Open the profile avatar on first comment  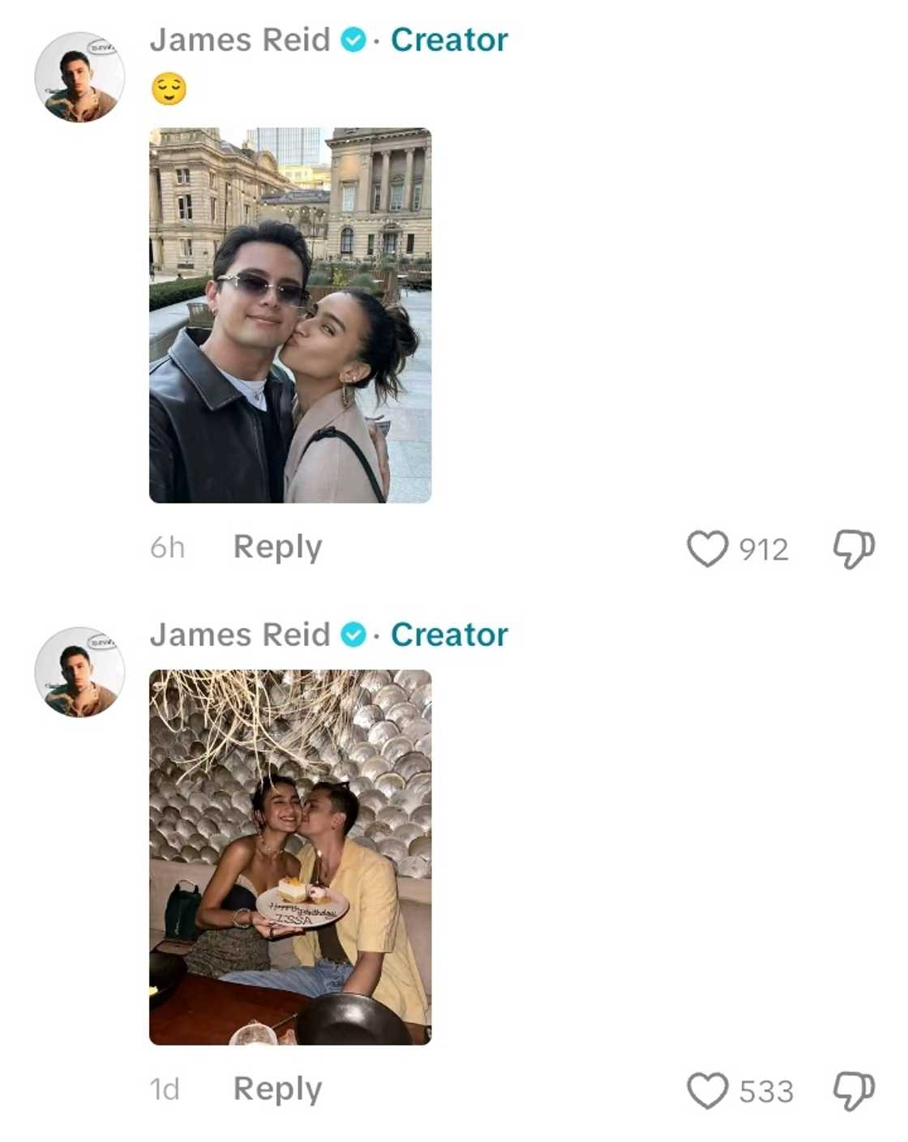(79, 78)
